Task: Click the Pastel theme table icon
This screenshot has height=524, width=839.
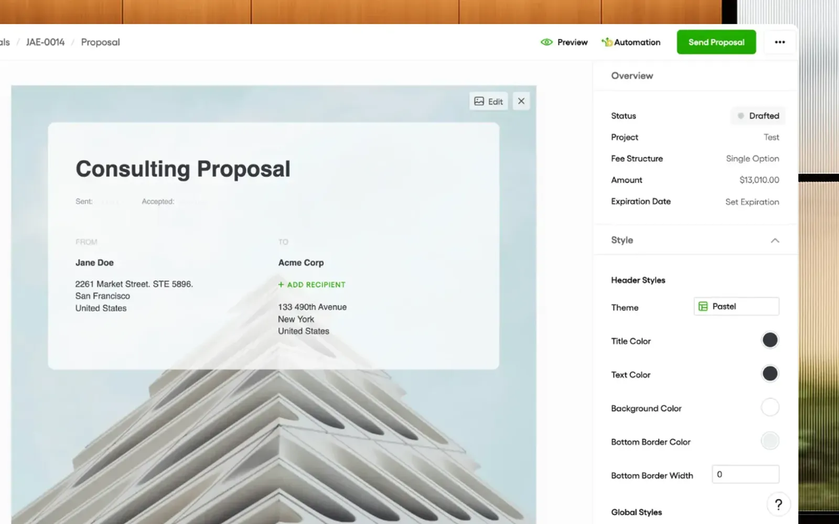Action: (x=703, y=307)
